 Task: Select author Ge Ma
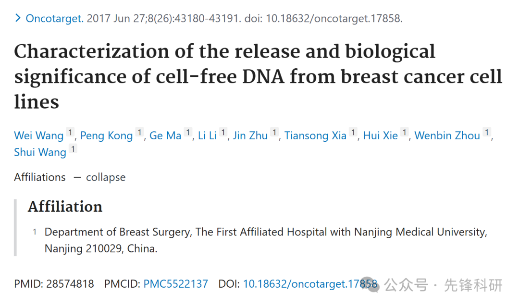tap(165, 135)
